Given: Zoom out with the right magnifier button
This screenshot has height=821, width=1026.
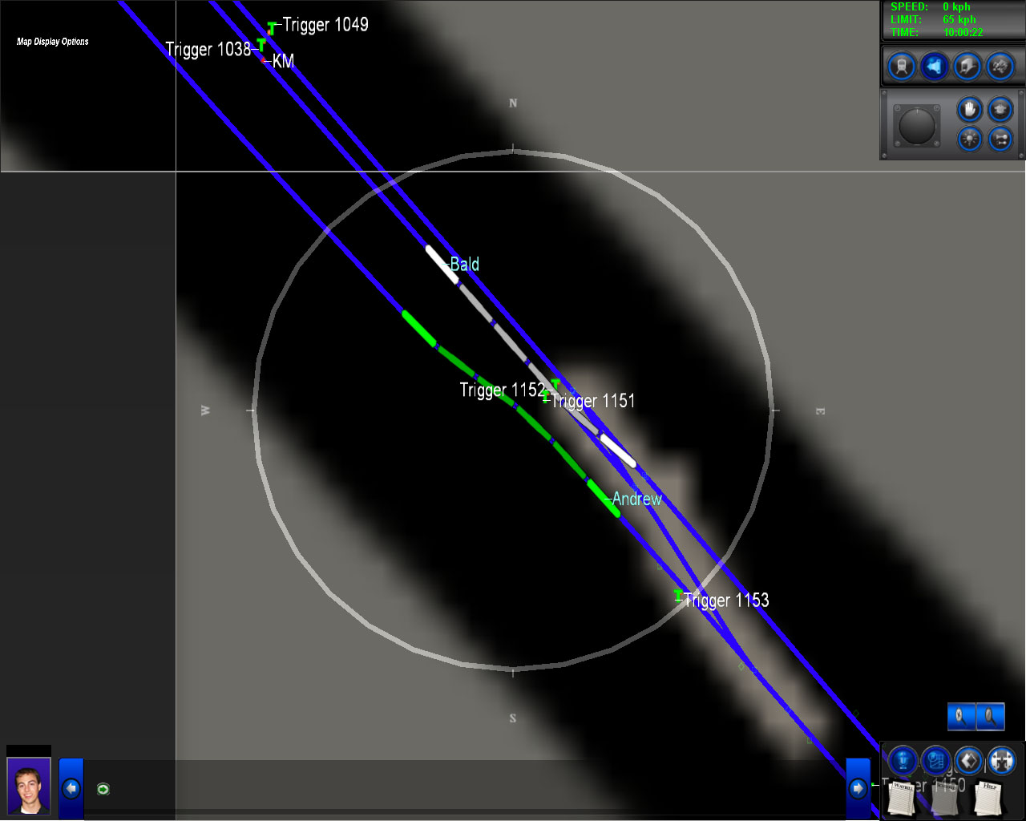Looking at the screenshot, I should (x=991, y=716).
